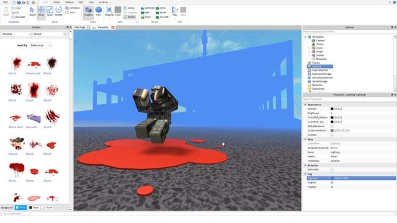Select None toolbox background
This screenshot has height=223, width=397.
coord(47,208)
